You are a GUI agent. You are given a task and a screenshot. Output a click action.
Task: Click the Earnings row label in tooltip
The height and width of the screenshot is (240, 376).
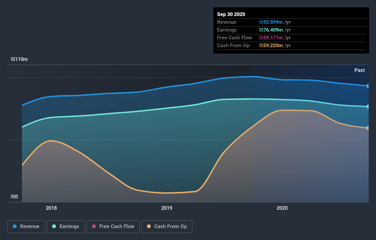click(x=227, y=30)
